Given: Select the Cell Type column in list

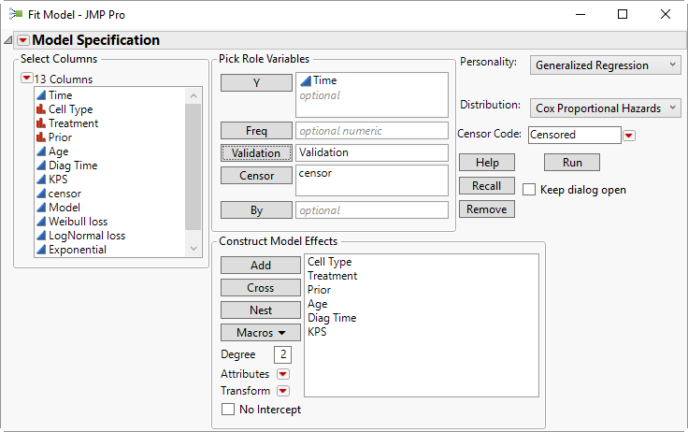Looking at the screenshot, I should tap(71, 109).
